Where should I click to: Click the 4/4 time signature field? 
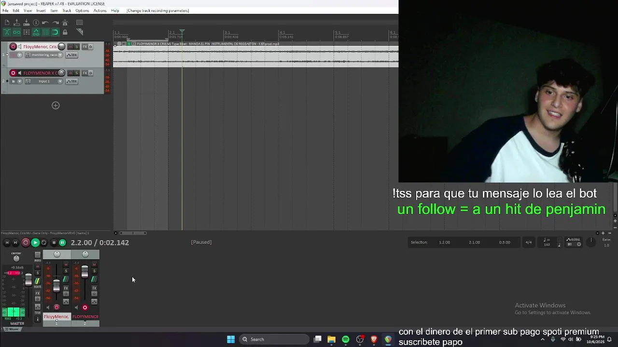[529, 242]
